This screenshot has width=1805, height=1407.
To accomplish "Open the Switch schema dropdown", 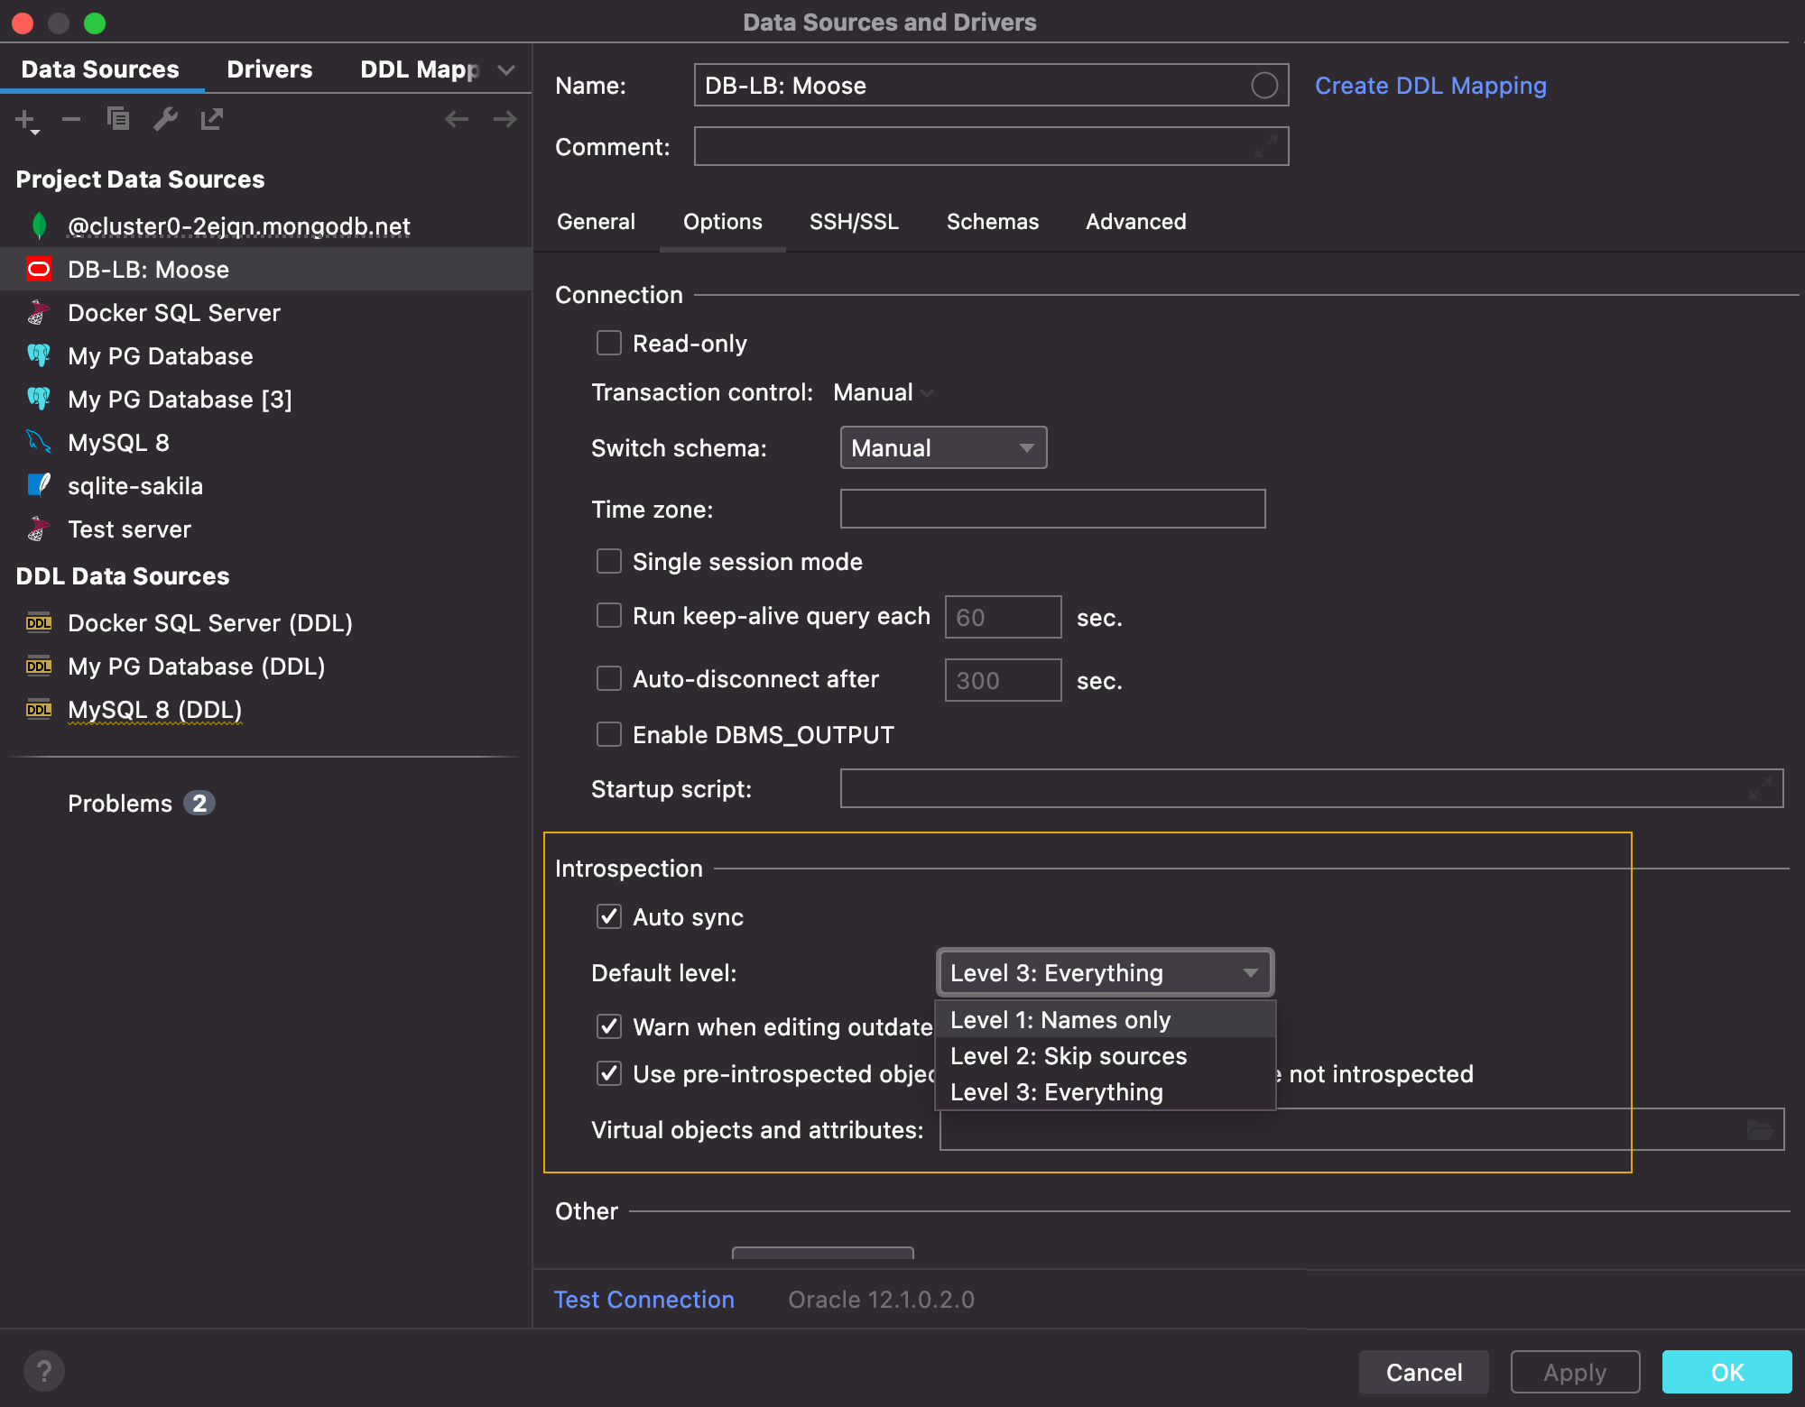I will tap(942, 448).
